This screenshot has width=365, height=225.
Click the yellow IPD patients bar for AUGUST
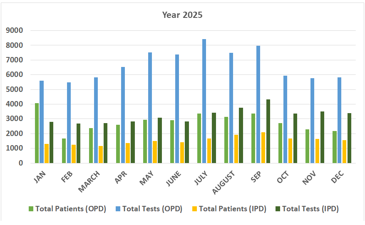(x=236, y=148)
